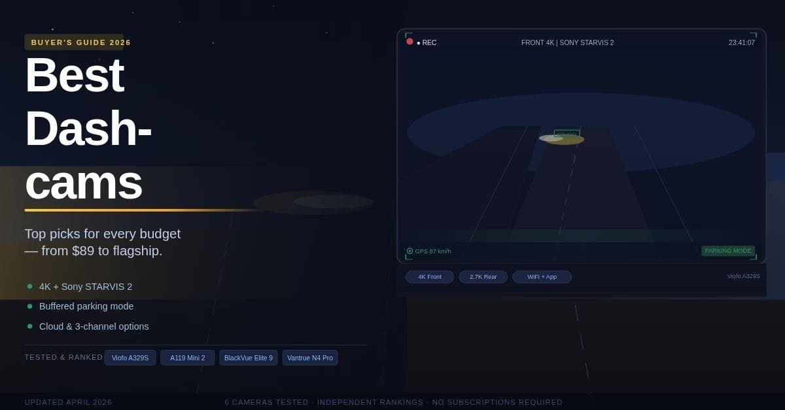Click the gold underline bar under the headline
This screenshot has height=410, width=785.
pos(144,210)
